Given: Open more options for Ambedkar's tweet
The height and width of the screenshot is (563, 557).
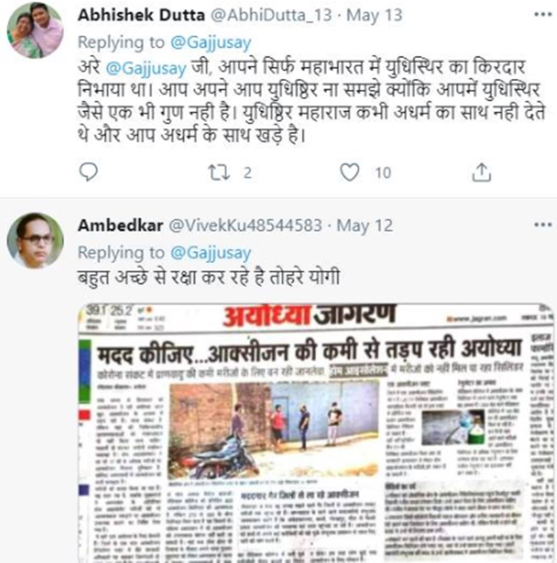Looking at the screenshot, I should point(543,225).
